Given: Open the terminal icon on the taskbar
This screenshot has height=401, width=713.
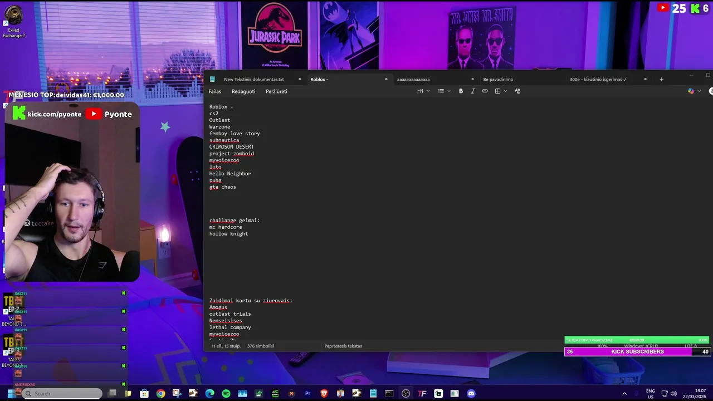Looking at the screenshot, I should click(389, 394).
